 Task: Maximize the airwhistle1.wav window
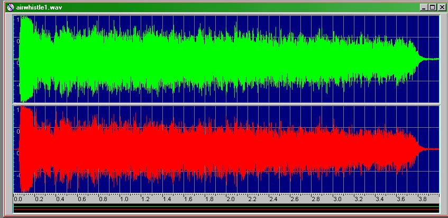click(433, 7)
